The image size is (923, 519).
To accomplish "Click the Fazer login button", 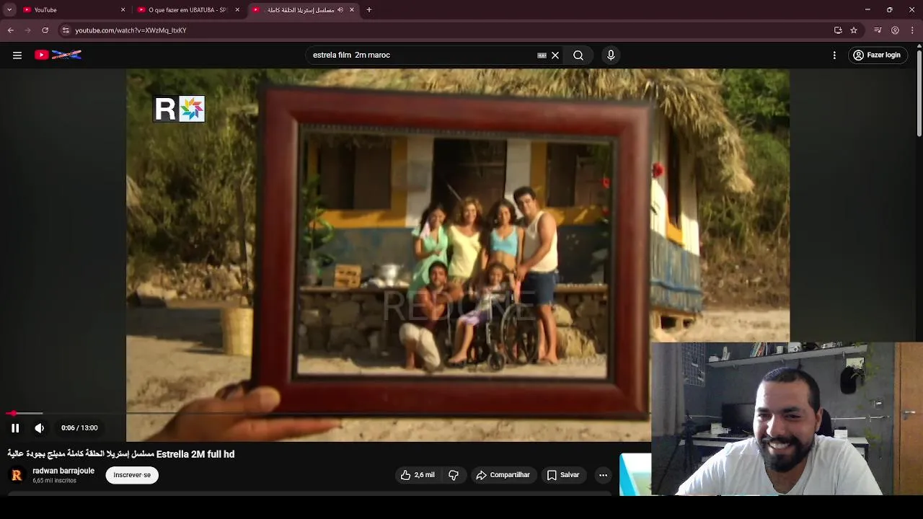I will click(877, 56).
